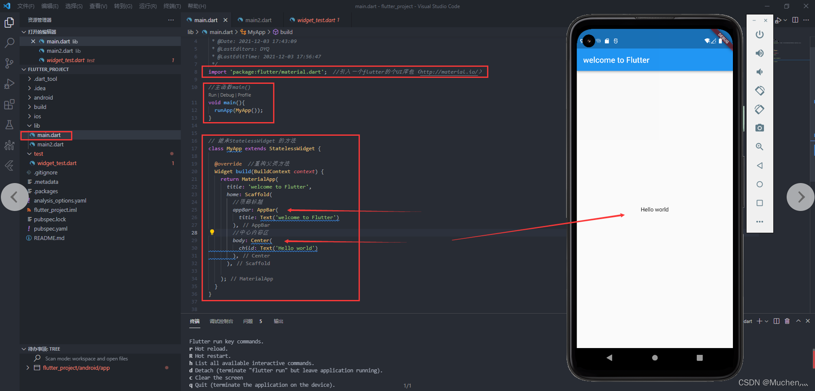Click emulator toolbar back triangle

[760, 165]
